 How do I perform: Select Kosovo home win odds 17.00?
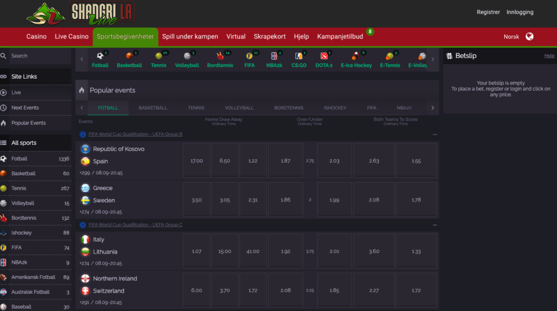tap(196, 161)
